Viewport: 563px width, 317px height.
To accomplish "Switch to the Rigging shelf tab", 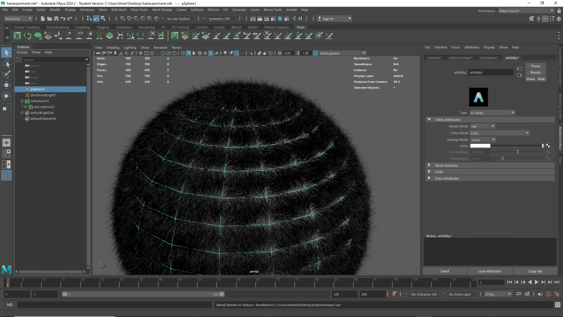I will pyautogui.click(x=103, y=27).
